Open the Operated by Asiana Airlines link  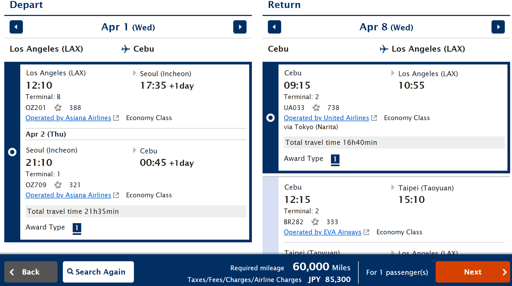68,118
